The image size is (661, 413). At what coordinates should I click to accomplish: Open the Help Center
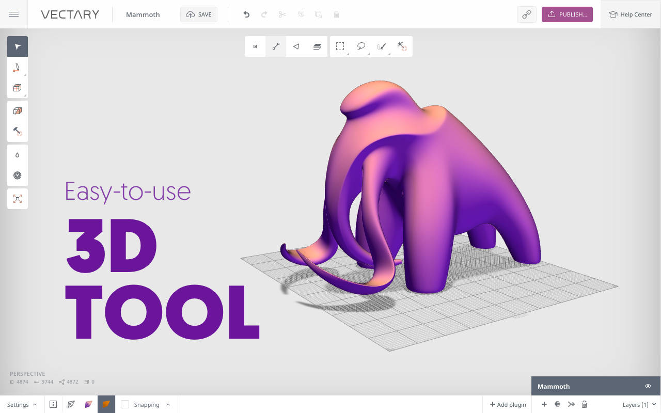click(x=631, y=14)
